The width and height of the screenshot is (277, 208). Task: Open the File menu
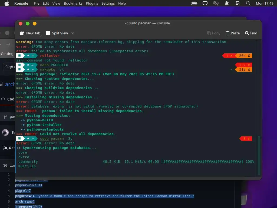[x=37, y=3]
